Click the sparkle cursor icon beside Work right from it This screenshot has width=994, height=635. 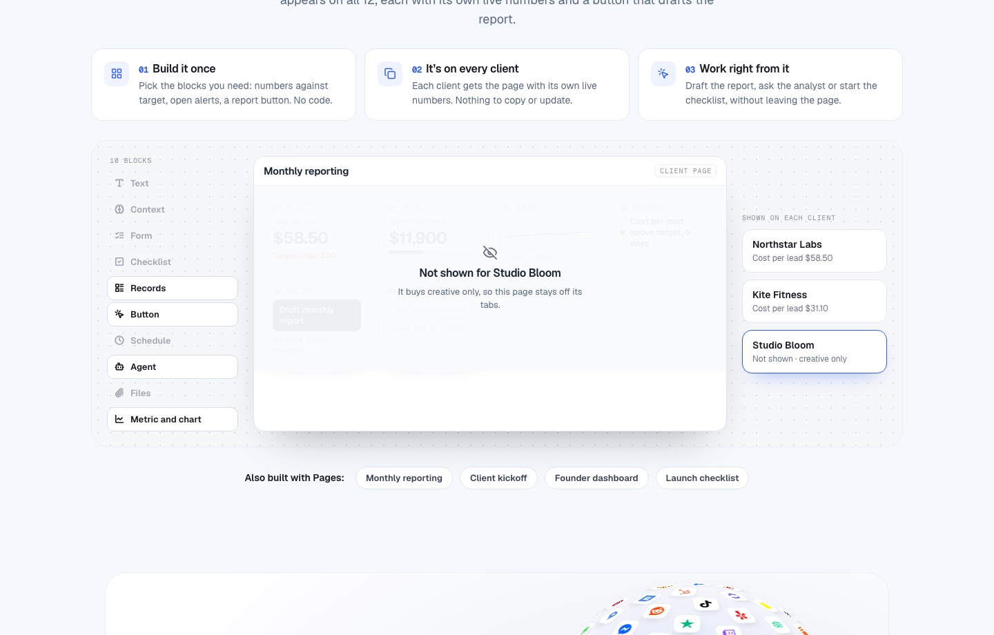pos(663,74)
